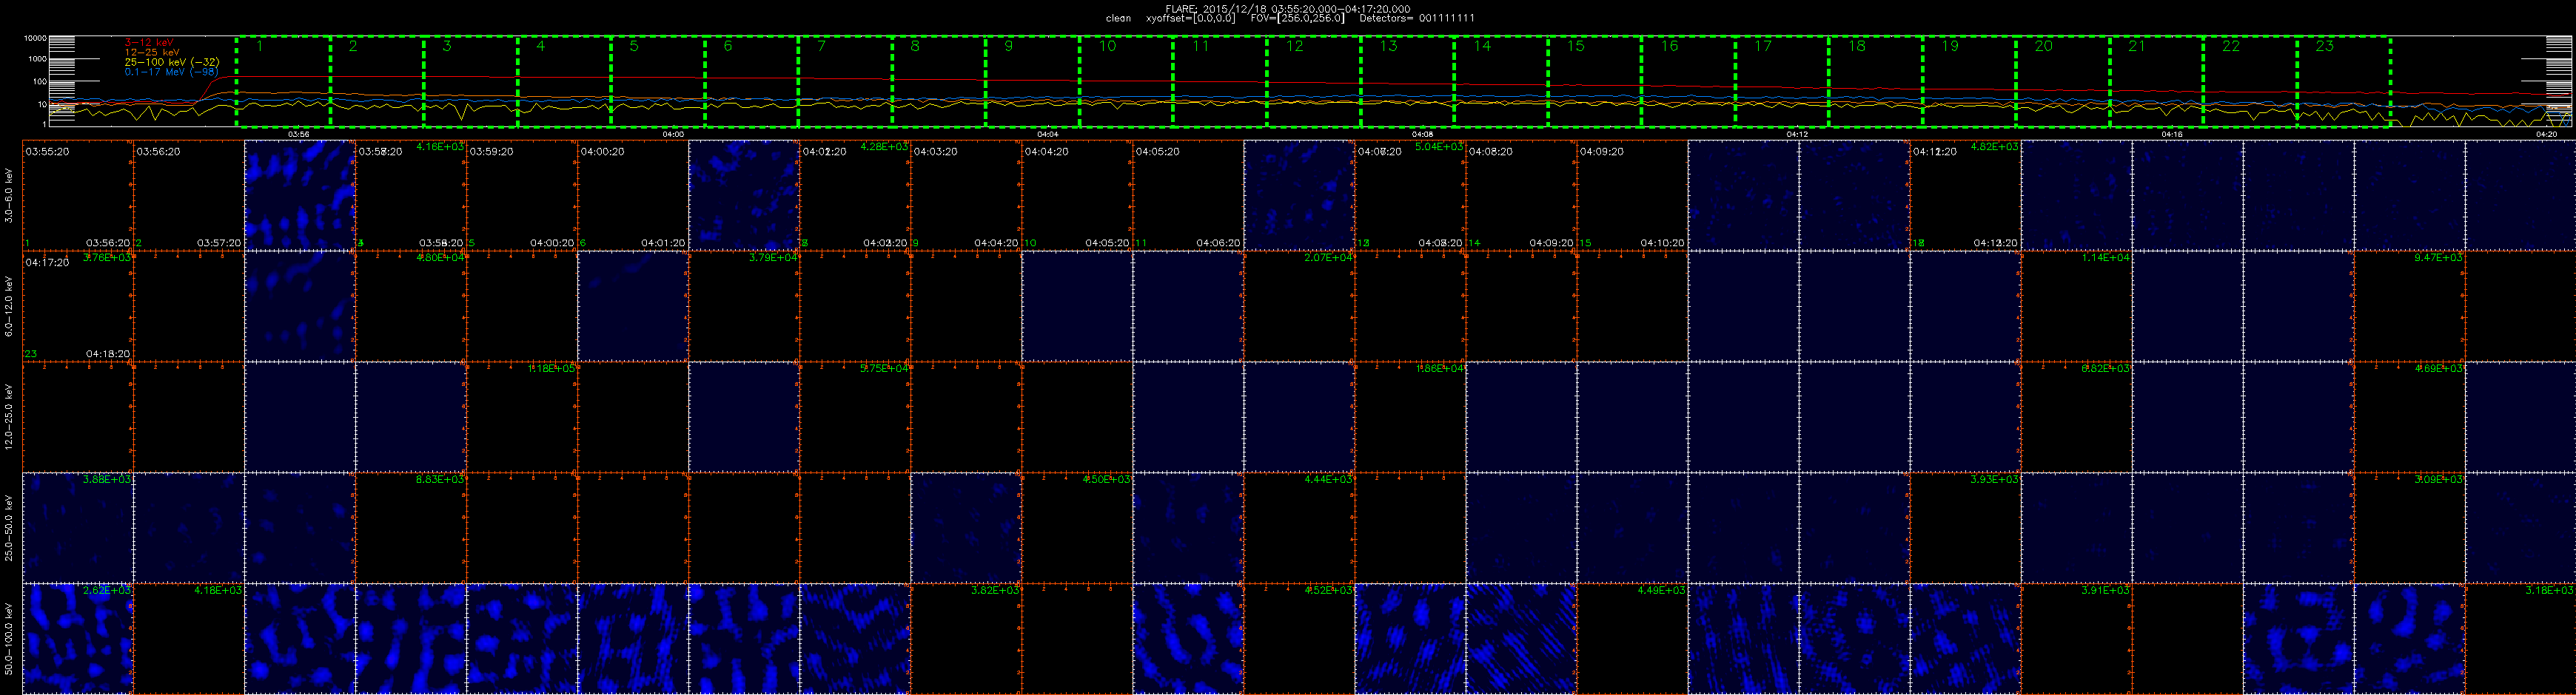Click the 4.16E+03 peak value label

click(x=440, y=147)
